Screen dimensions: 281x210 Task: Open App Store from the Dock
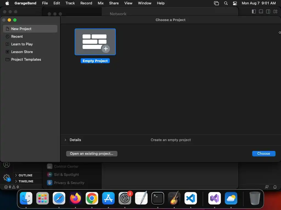108,198
